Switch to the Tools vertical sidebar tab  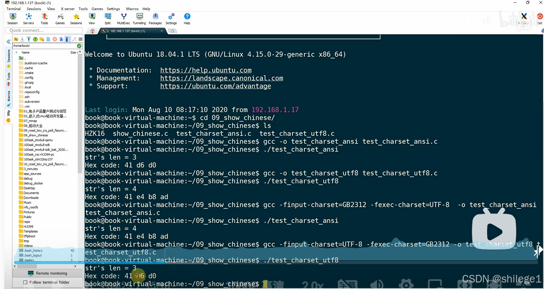[x=9, y=78]
